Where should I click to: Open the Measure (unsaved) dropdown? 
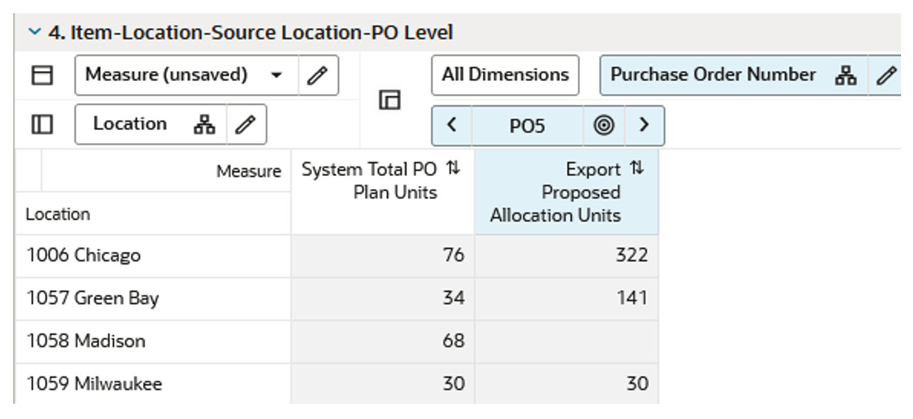click(277, 75)
